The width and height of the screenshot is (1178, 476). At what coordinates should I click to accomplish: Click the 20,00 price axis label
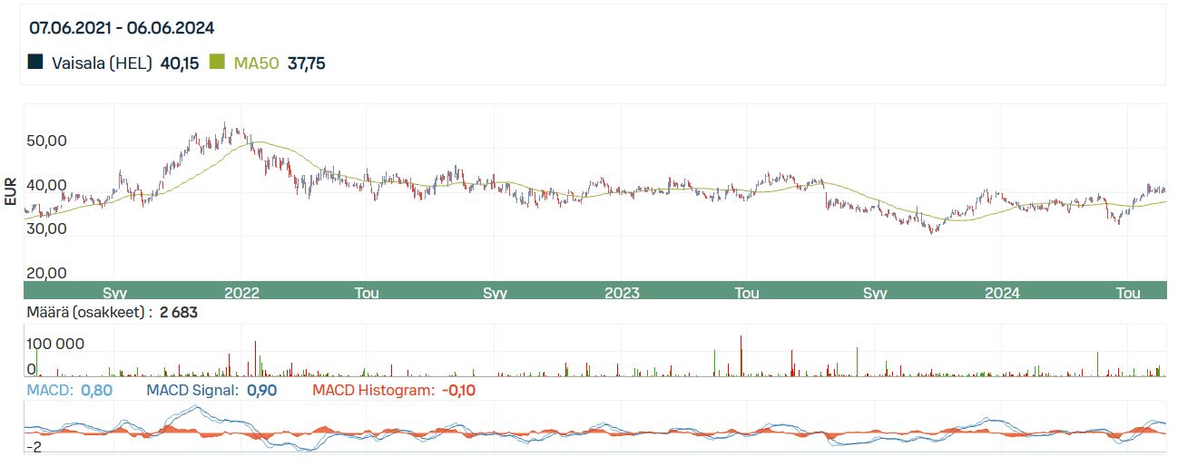pos(47,273)
